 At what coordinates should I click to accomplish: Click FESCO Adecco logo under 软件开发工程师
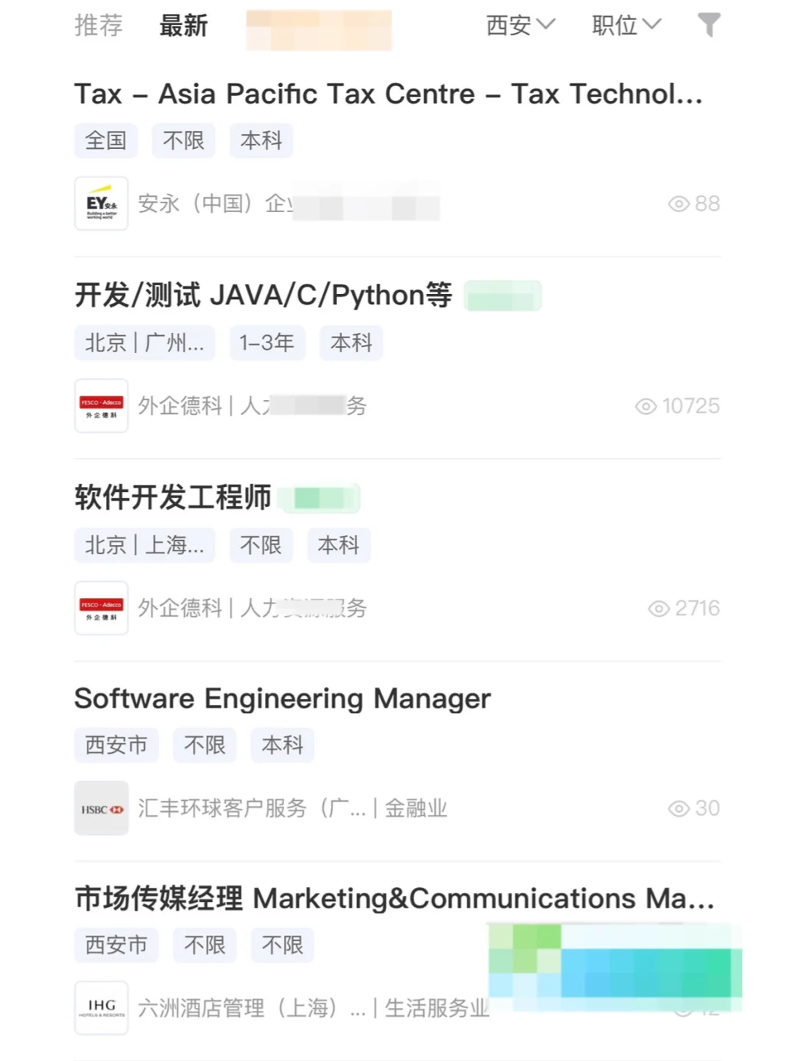pyautogui.click(x=102, y=608)
